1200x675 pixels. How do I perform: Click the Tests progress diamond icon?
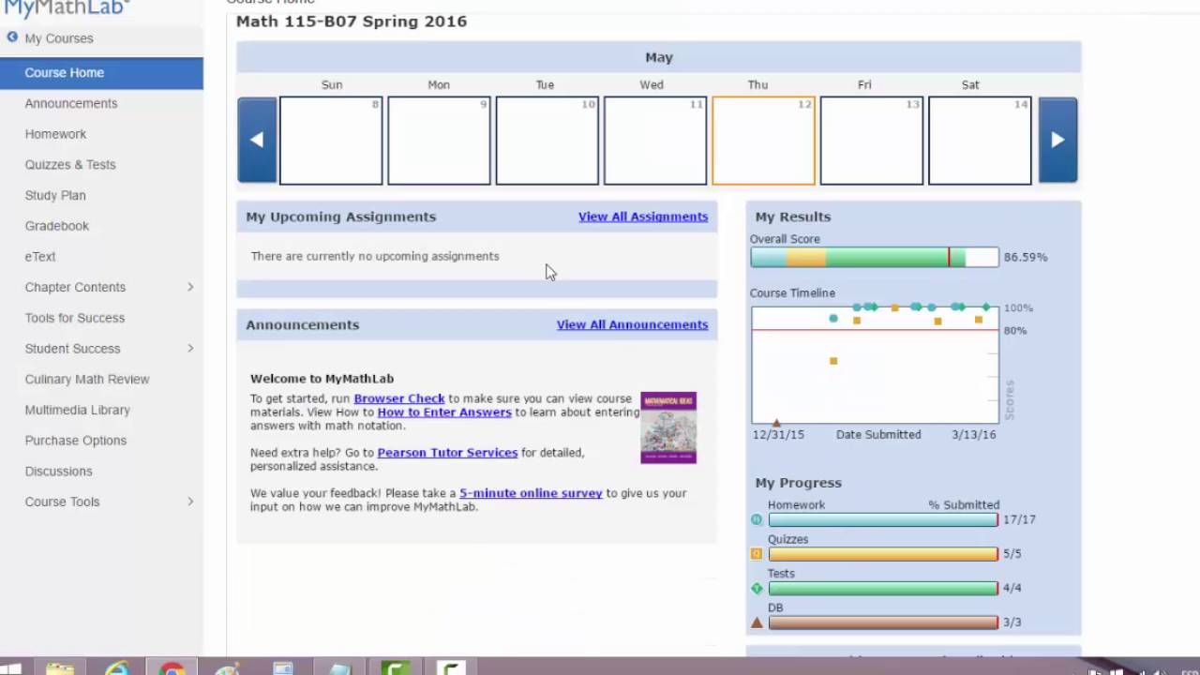(x=757, y=589)
